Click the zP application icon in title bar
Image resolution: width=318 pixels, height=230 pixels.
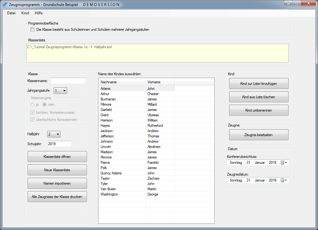coord(5,4)
